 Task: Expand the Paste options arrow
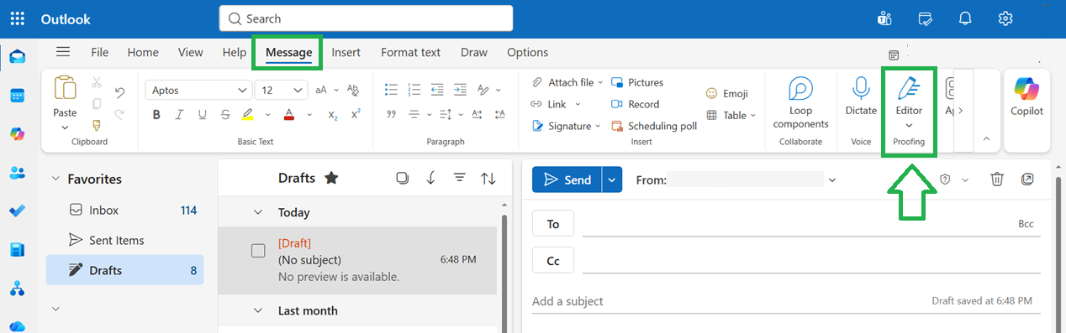pyautogui.click(x=65, y=128)
